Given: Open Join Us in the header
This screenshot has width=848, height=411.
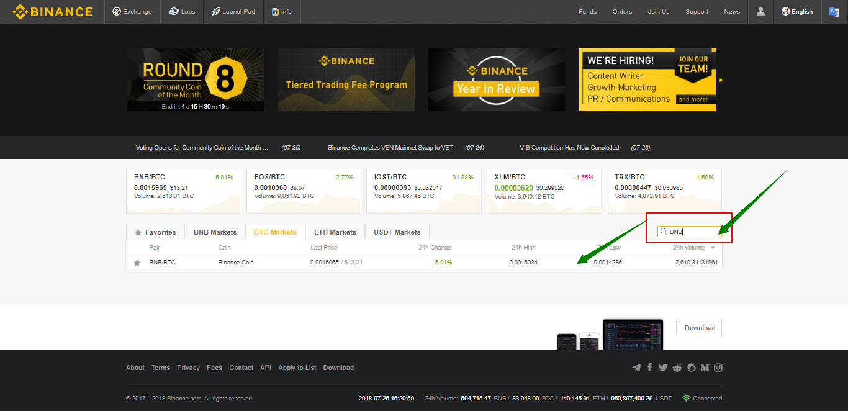Looking at the screenshot, I should pyautogui.click(x=659, y=11).
